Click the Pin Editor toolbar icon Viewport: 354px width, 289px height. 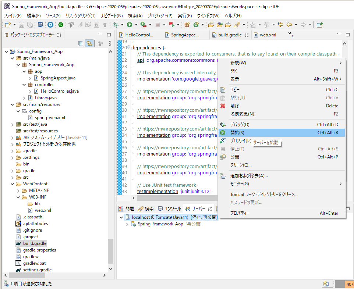319,25
